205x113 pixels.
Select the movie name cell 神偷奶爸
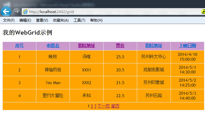(x=53, y=70)
